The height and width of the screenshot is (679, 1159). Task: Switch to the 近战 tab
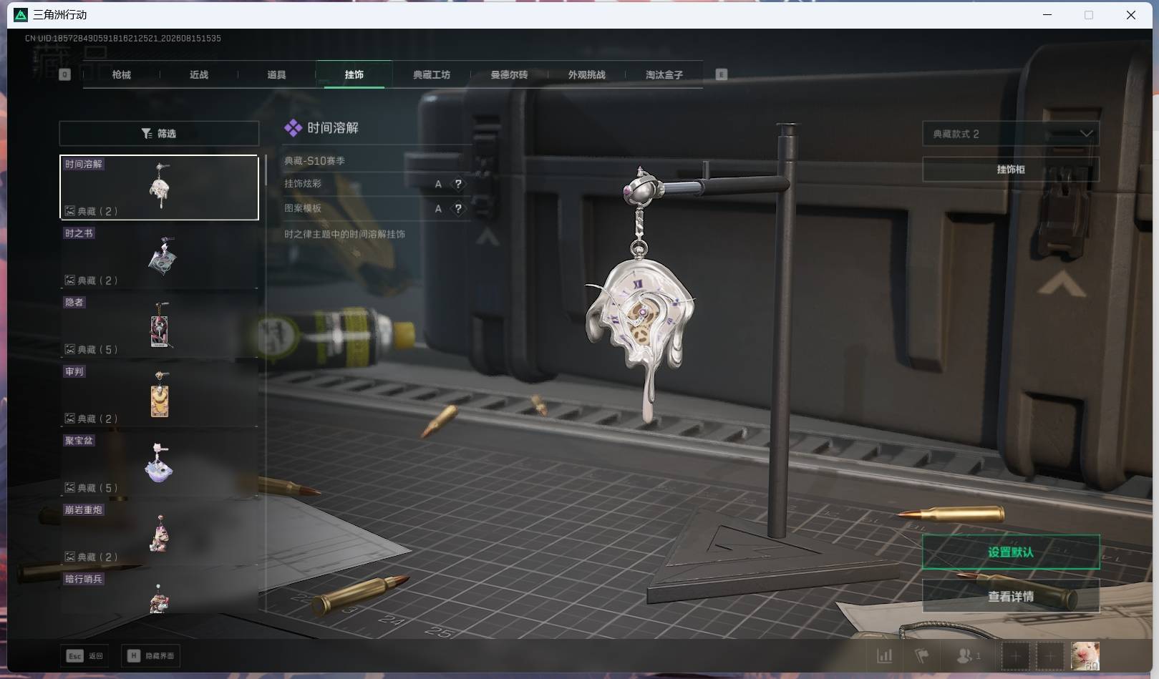(199, 74)
